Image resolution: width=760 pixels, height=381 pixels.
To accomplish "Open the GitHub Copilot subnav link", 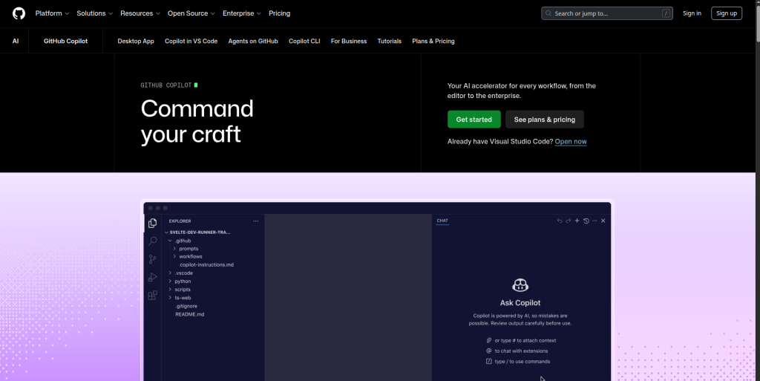I will point(65,41).
